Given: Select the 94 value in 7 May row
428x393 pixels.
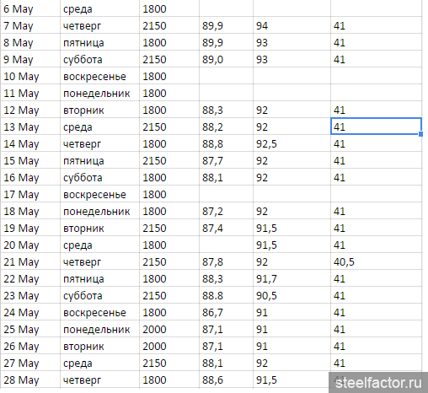Looking at the screenshot, I should pyautogui.click(x=292, y=25).
